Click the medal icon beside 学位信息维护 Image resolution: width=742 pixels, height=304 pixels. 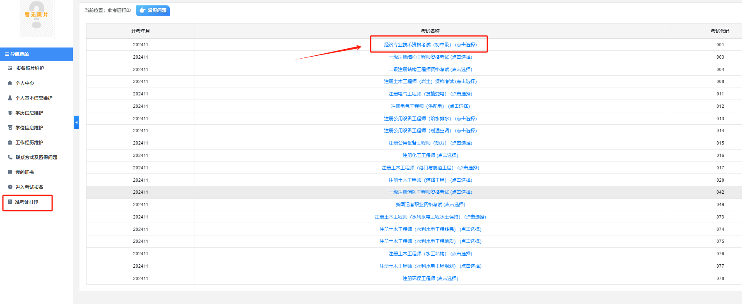(x=10, y=128)
